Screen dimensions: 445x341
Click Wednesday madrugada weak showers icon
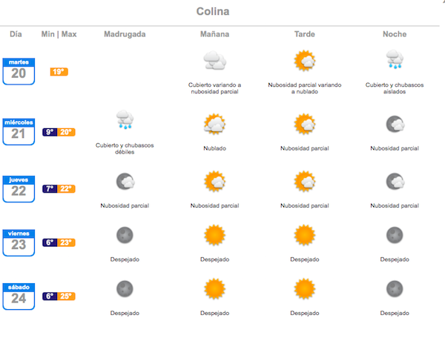(125, 119)
